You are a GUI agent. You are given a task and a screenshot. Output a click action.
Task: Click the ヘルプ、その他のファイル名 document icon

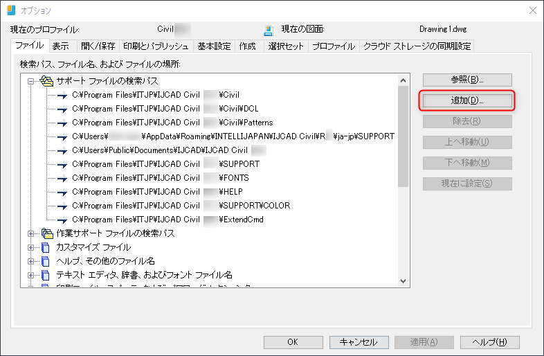pos(46,261)
